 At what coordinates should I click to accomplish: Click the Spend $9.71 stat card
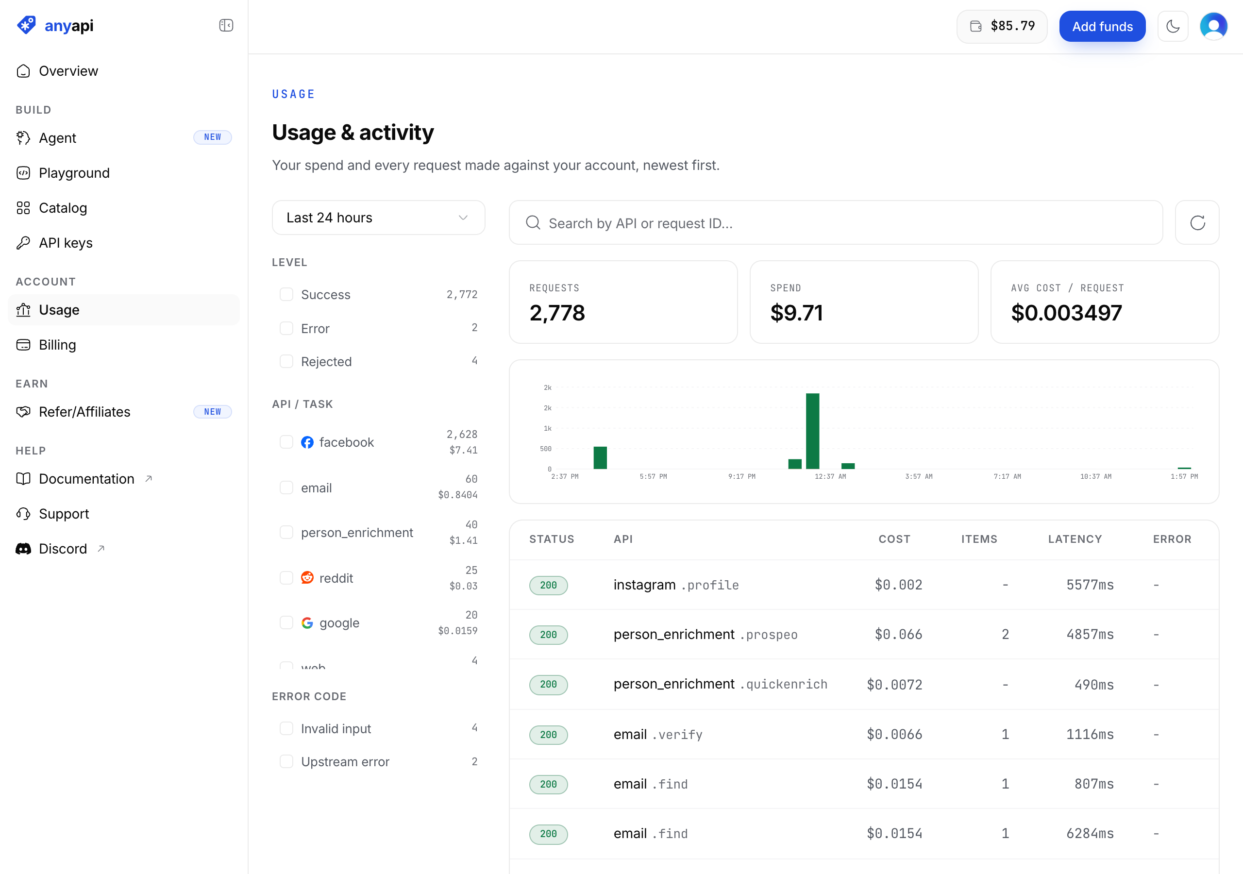click(864, 302)
